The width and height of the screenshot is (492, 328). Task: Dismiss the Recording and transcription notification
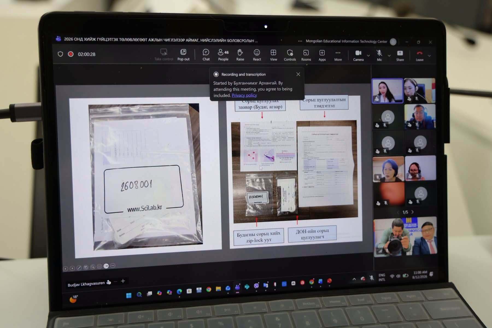click(x=298, y=74)
